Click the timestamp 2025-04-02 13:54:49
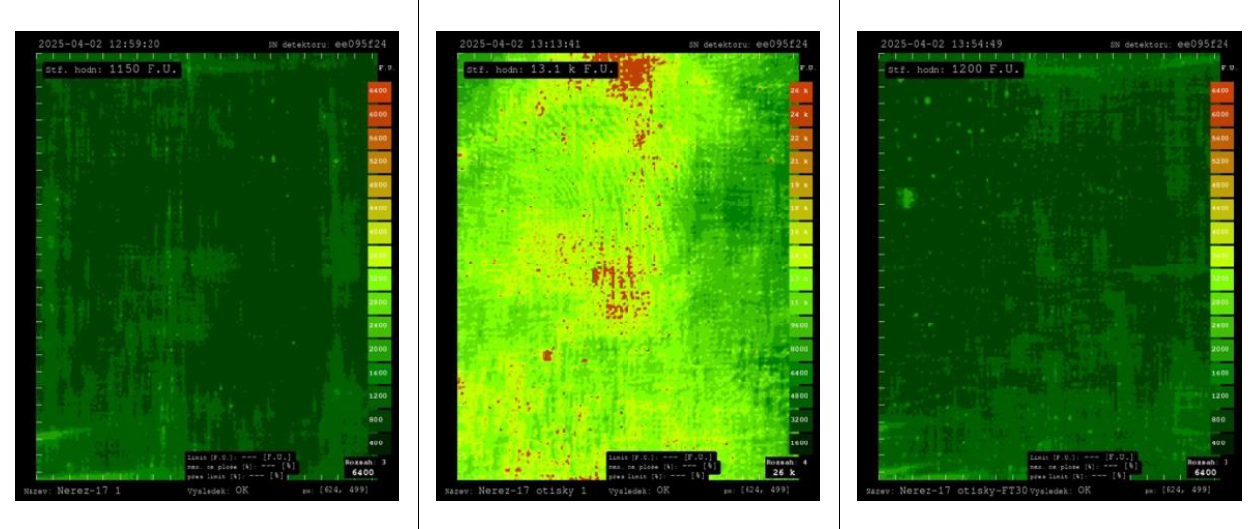Image resolution: width=1257 pixels, height=529 pixels. coord(941,44)
